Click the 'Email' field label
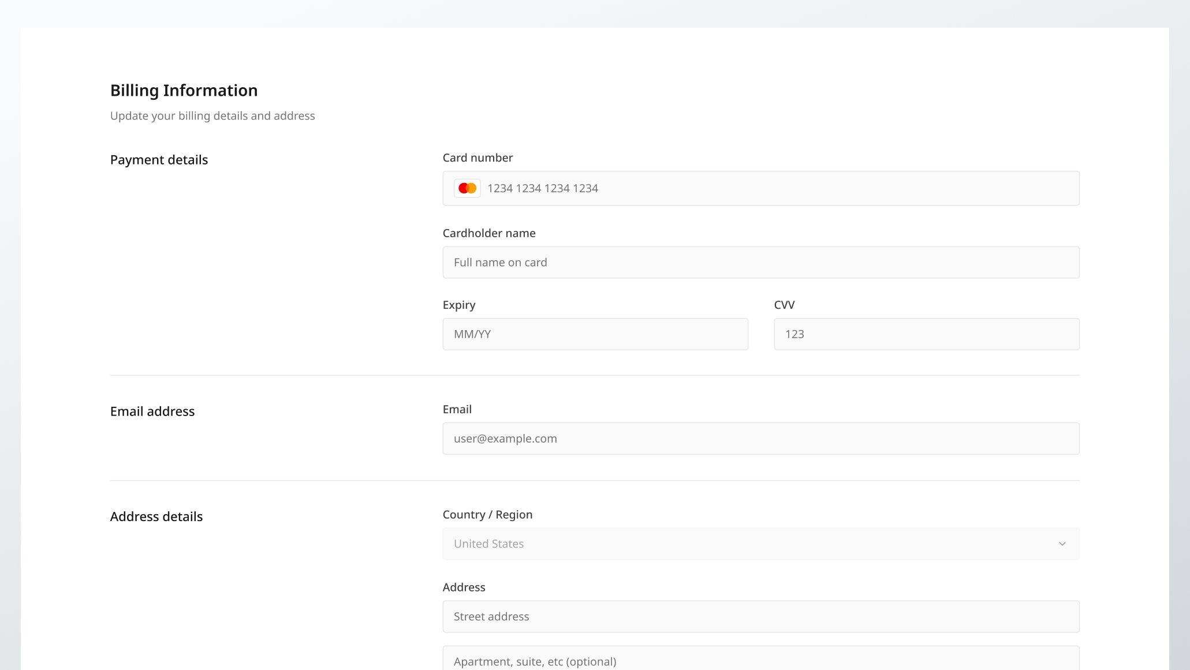This screenshot has width=1190, height=670. tap(457, 409)
